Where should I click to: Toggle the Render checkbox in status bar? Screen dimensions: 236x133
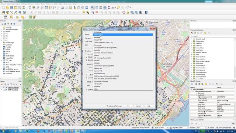click(208, 128)
